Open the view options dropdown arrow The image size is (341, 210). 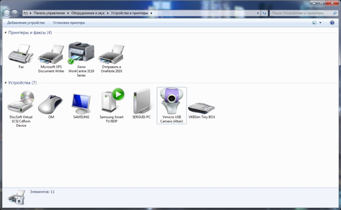click(320, 23)
